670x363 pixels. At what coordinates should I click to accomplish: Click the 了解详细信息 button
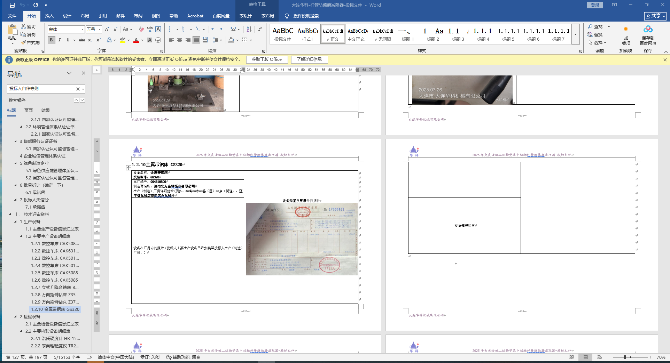pyautogui.click(x=309, y=59)
